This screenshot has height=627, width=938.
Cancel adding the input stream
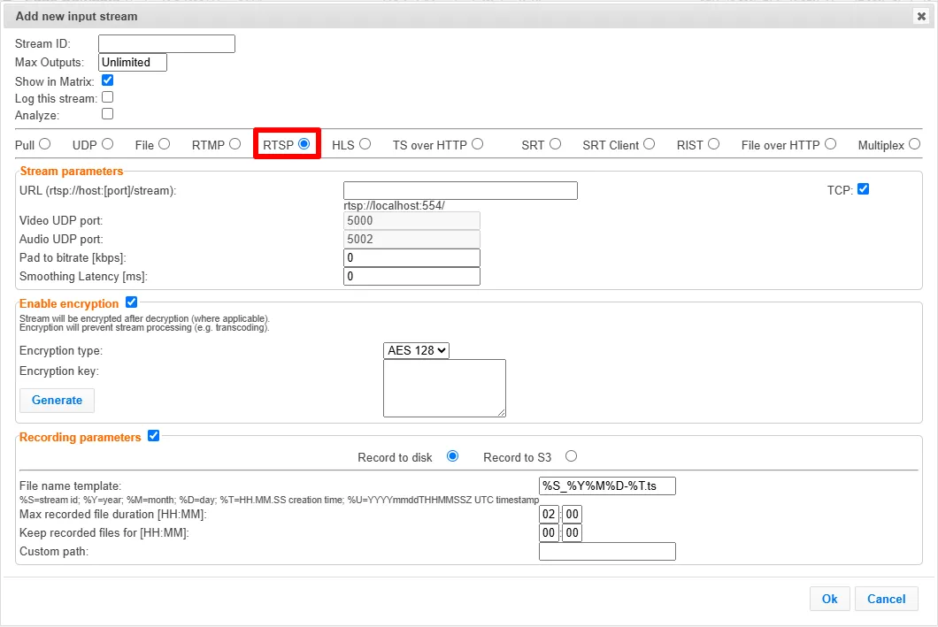click(887, 599)
